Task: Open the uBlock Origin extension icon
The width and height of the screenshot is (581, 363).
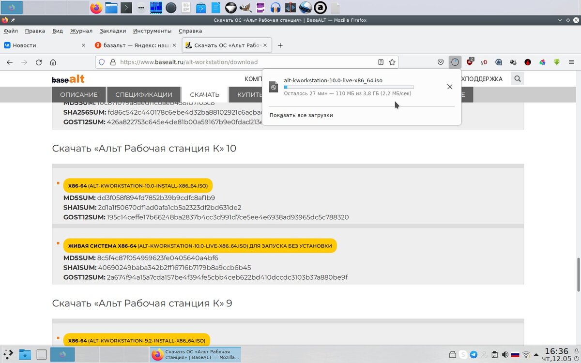Action: click(470, 62)
